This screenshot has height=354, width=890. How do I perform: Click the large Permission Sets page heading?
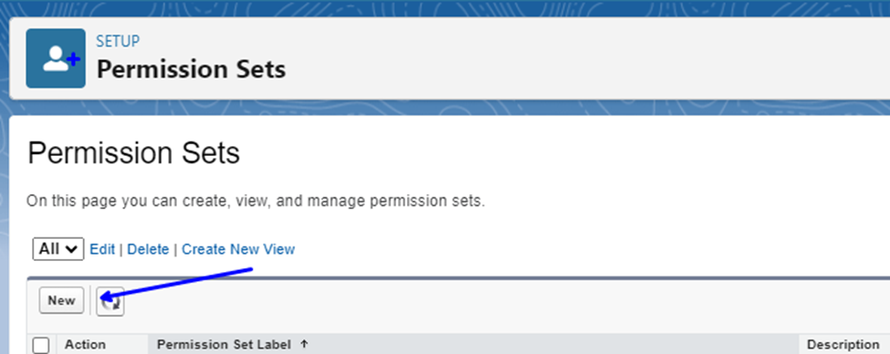tap(134, 153)
